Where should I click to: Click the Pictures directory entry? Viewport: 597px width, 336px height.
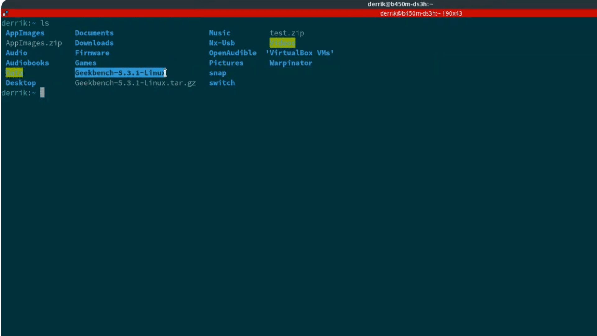pos(226,63)
